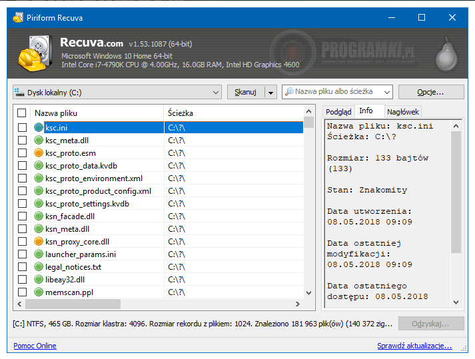Click file list vertical scrollbar thumb
This screenshot has width=475, height=359.
(308, 123)
